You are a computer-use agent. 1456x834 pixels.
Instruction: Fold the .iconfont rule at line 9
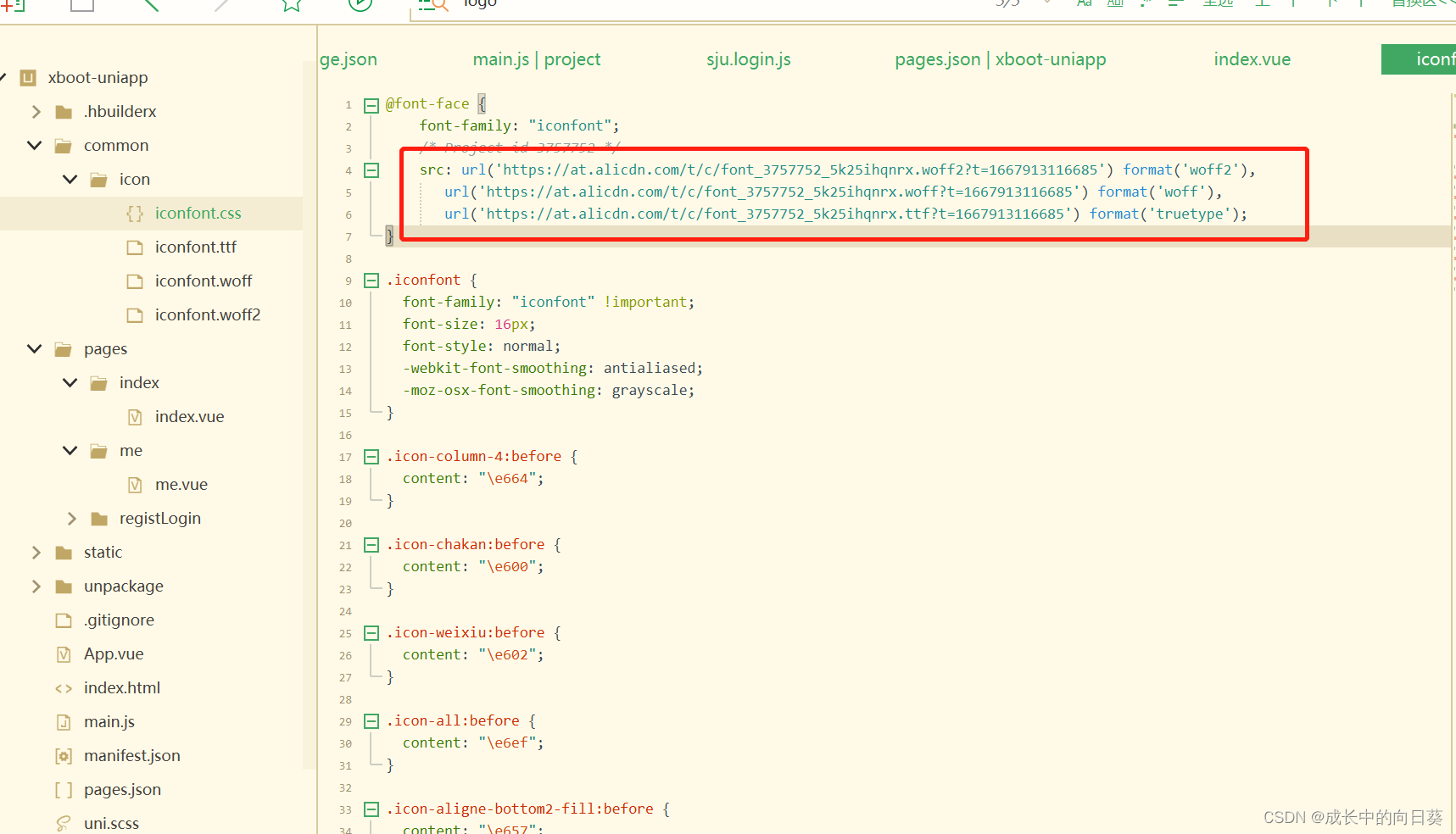pyautogui.click(x=371, y=281)
